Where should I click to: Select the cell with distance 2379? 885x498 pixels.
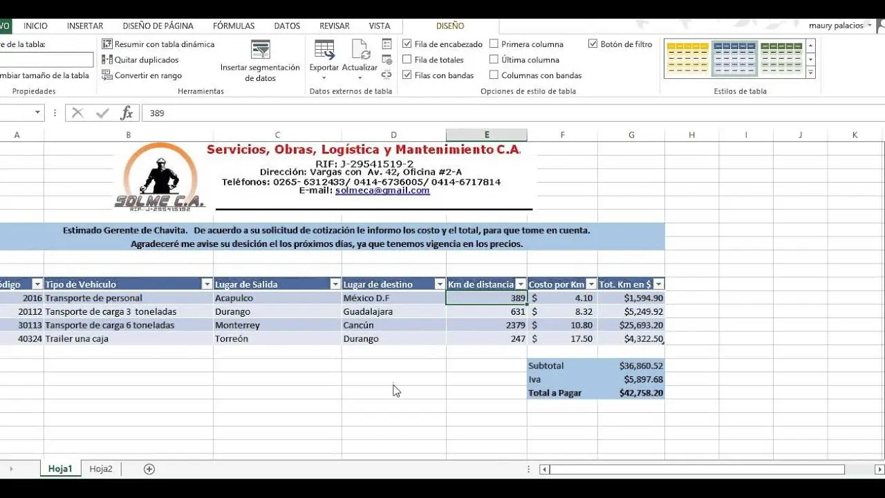(487, 325)
